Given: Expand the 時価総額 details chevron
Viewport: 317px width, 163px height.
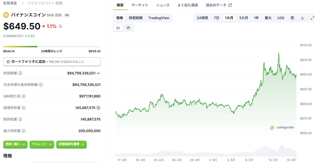Looking at the screenshot, I should pos(99,73).
